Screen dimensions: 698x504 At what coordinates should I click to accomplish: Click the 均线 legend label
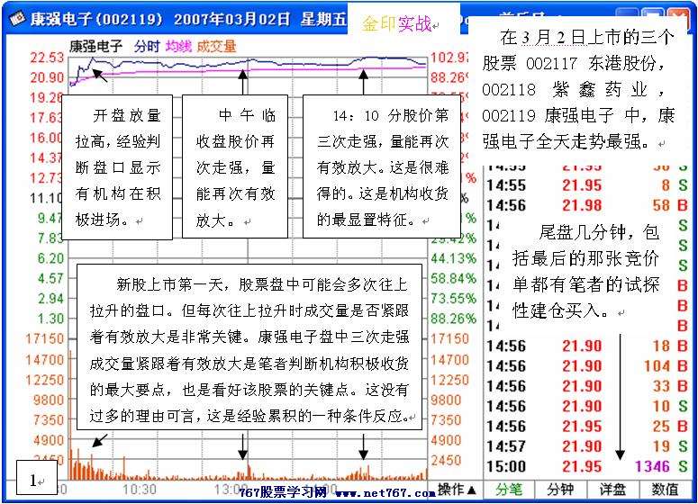[178, 46]
